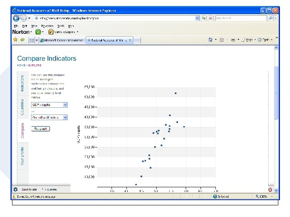Select the Your profile side tab
This screenshot has width=290, height=217.
[x=23, y=156]
